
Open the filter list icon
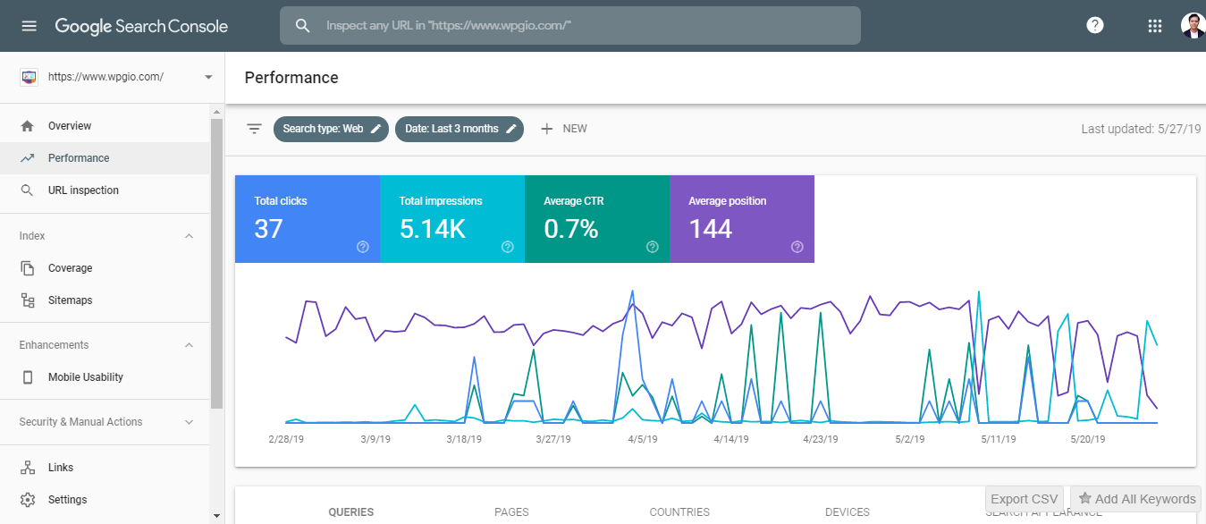click(255, 129)
